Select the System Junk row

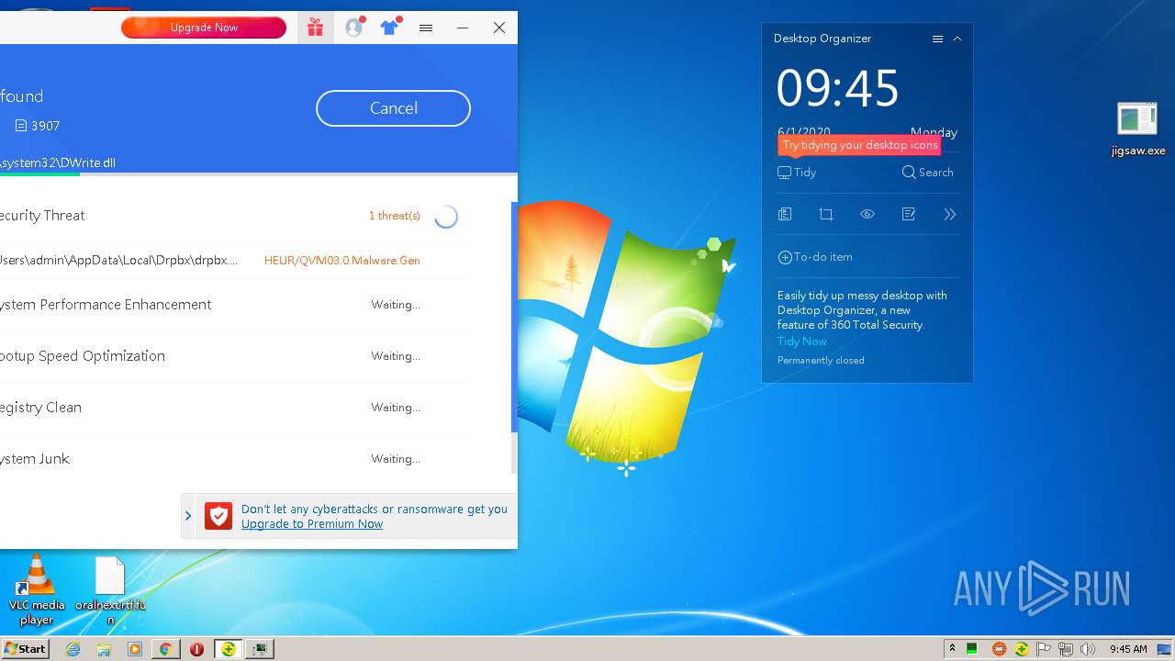point(235,459)
